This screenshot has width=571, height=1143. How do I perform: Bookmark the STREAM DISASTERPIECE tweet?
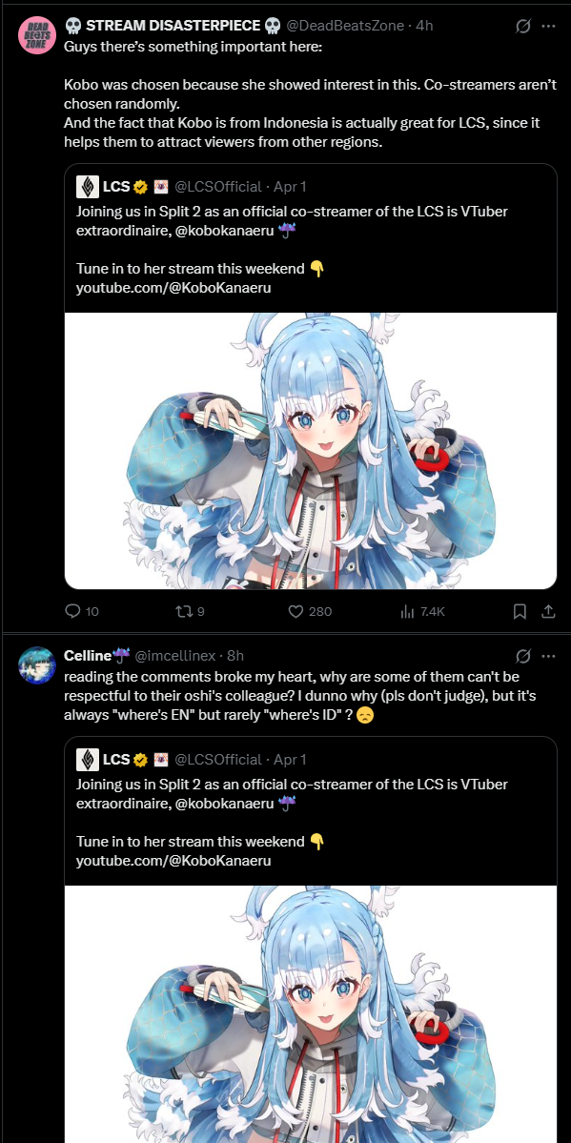click(520, 612)
